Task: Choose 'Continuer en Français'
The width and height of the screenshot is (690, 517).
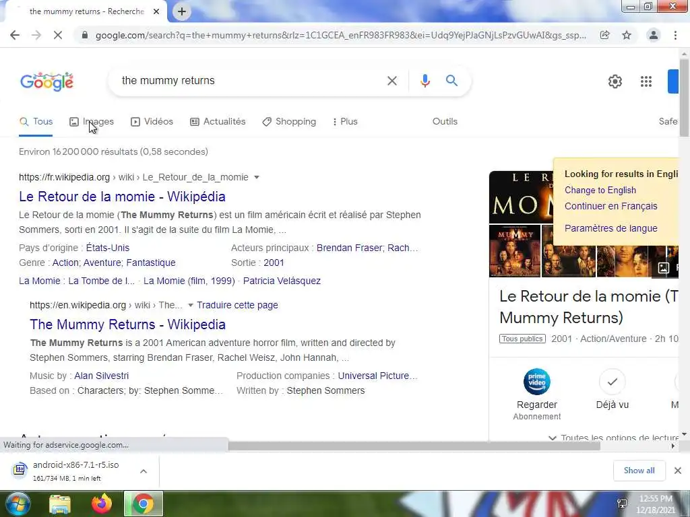Action: tap(610, 206)
